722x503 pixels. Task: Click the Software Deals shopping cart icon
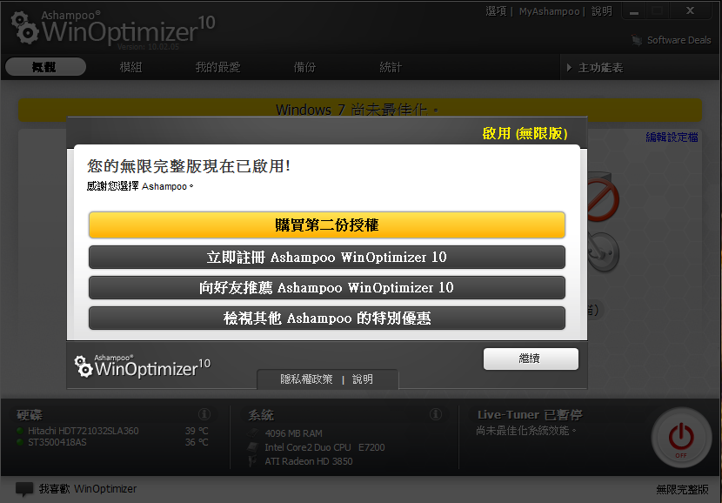pyautogui.click(x=637, y=41)
